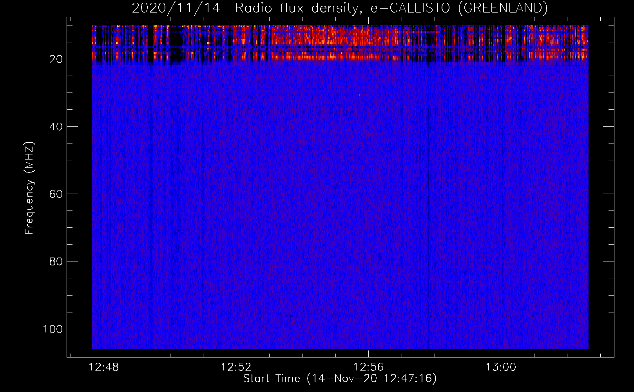This screenshot has width=634, height=392.
Task: Click the "60" frequency tick label
Action: point(56,194)
